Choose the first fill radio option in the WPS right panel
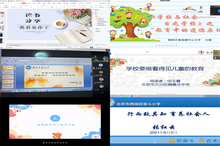 [96, 18]
